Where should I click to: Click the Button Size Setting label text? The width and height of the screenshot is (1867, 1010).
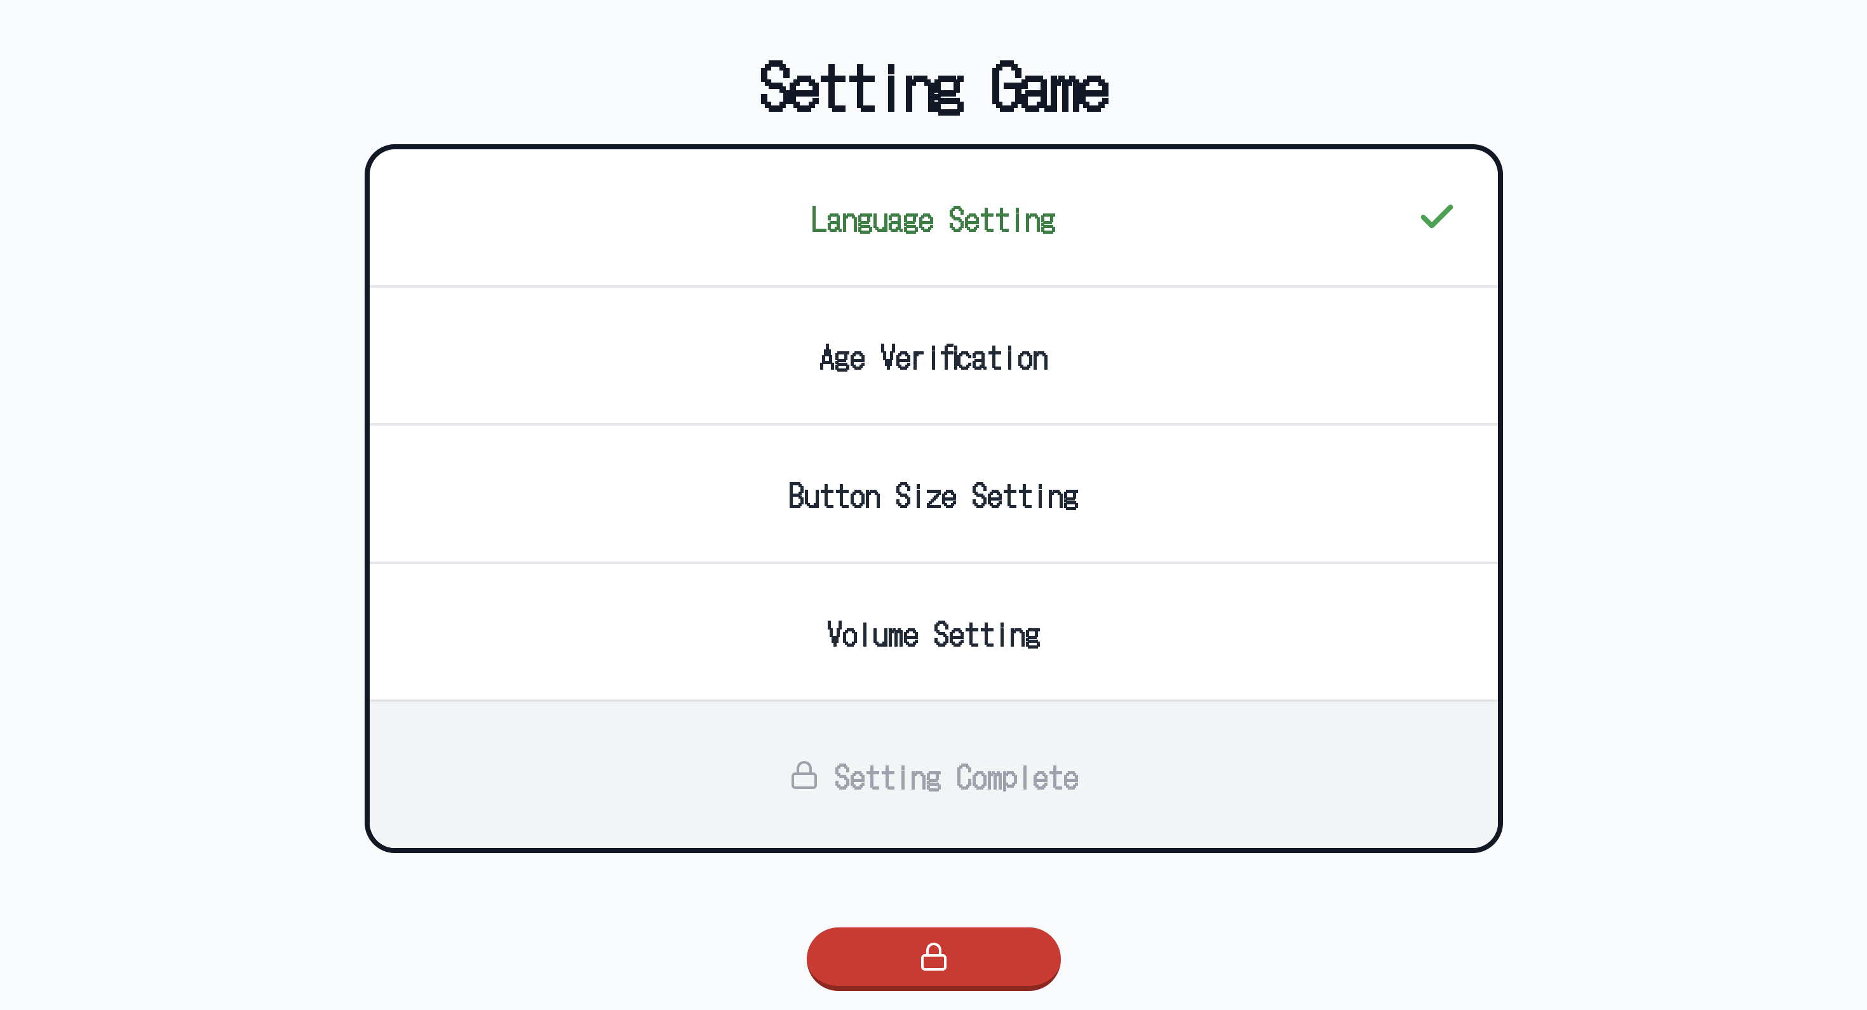933,497
